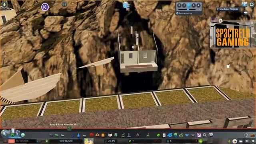256x144 pixels.
Task: Open the magnifying glass Find It search
Action: click(x=204, y=135)
